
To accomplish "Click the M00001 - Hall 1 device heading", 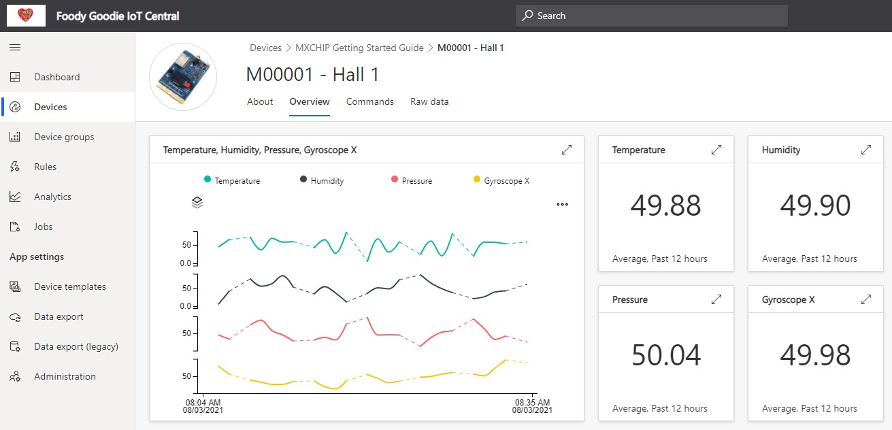I will [312, 74].
